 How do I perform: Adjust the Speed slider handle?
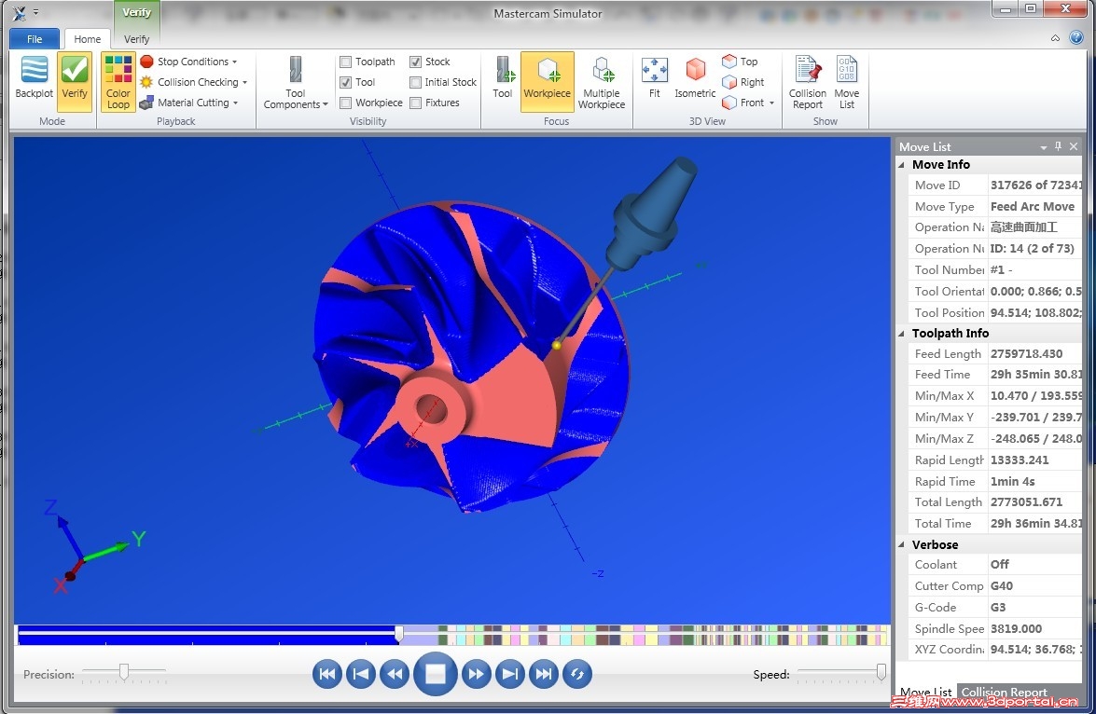[881, 671]
